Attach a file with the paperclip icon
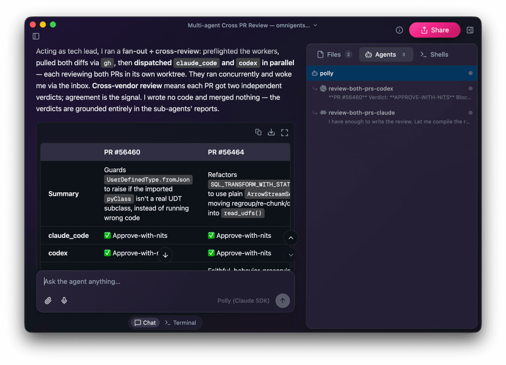506x365 pixels. click(48, 301)
